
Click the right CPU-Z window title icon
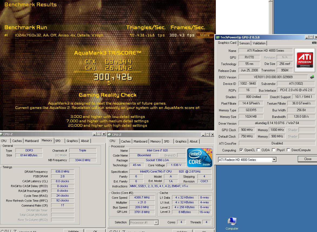tap(109, 135)
